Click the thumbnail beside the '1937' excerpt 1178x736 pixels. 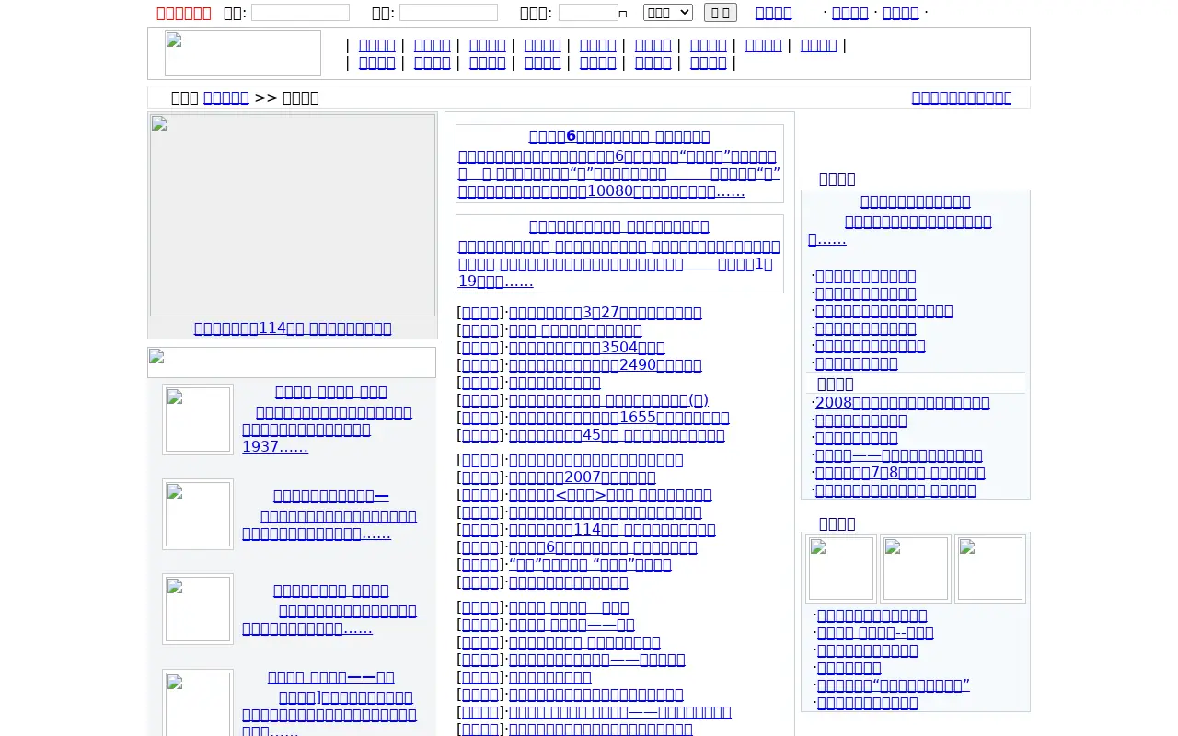[198, 420]
